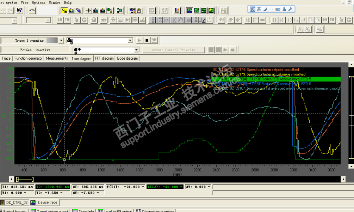Click the vertical scrollbar down arrow
Viewport: 354px width, 212px height.
351,166
